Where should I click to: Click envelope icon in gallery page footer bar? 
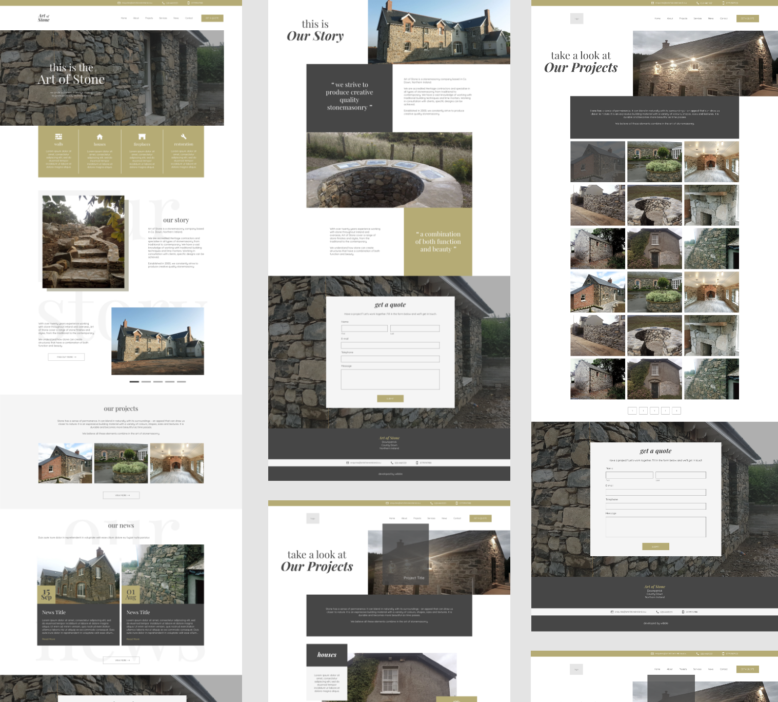[612, 612]
